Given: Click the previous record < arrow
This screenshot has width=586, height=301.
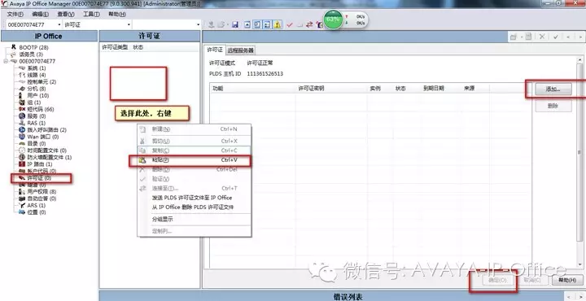Looking at the screenshot, I should click(x=568, y=37).
